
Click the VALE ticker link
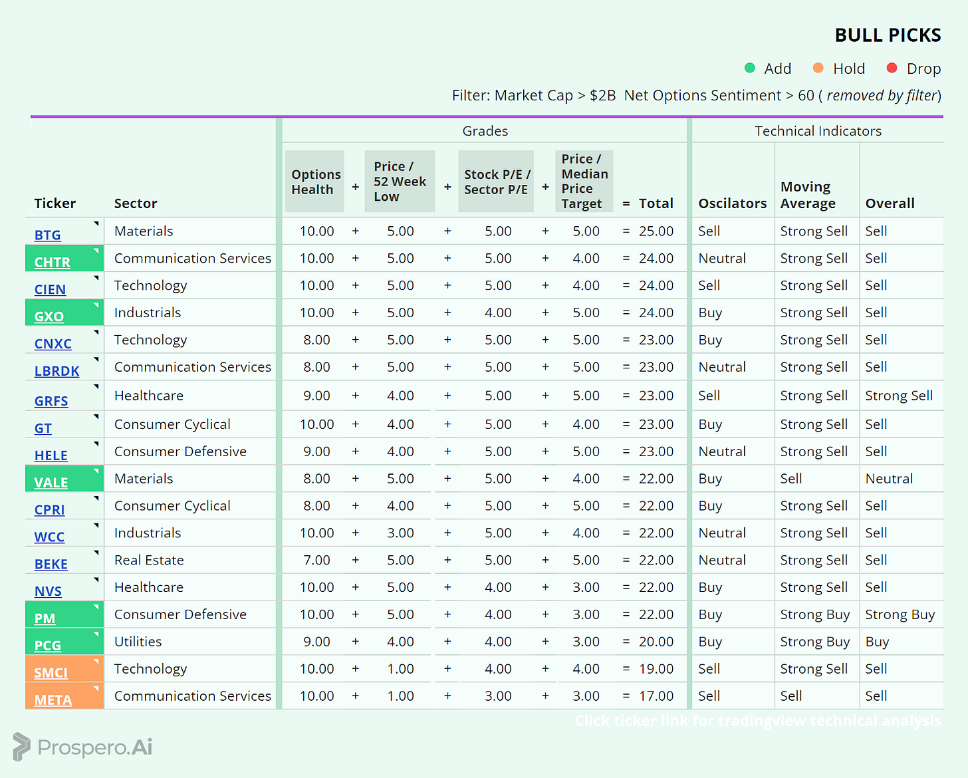pos(51,483)
